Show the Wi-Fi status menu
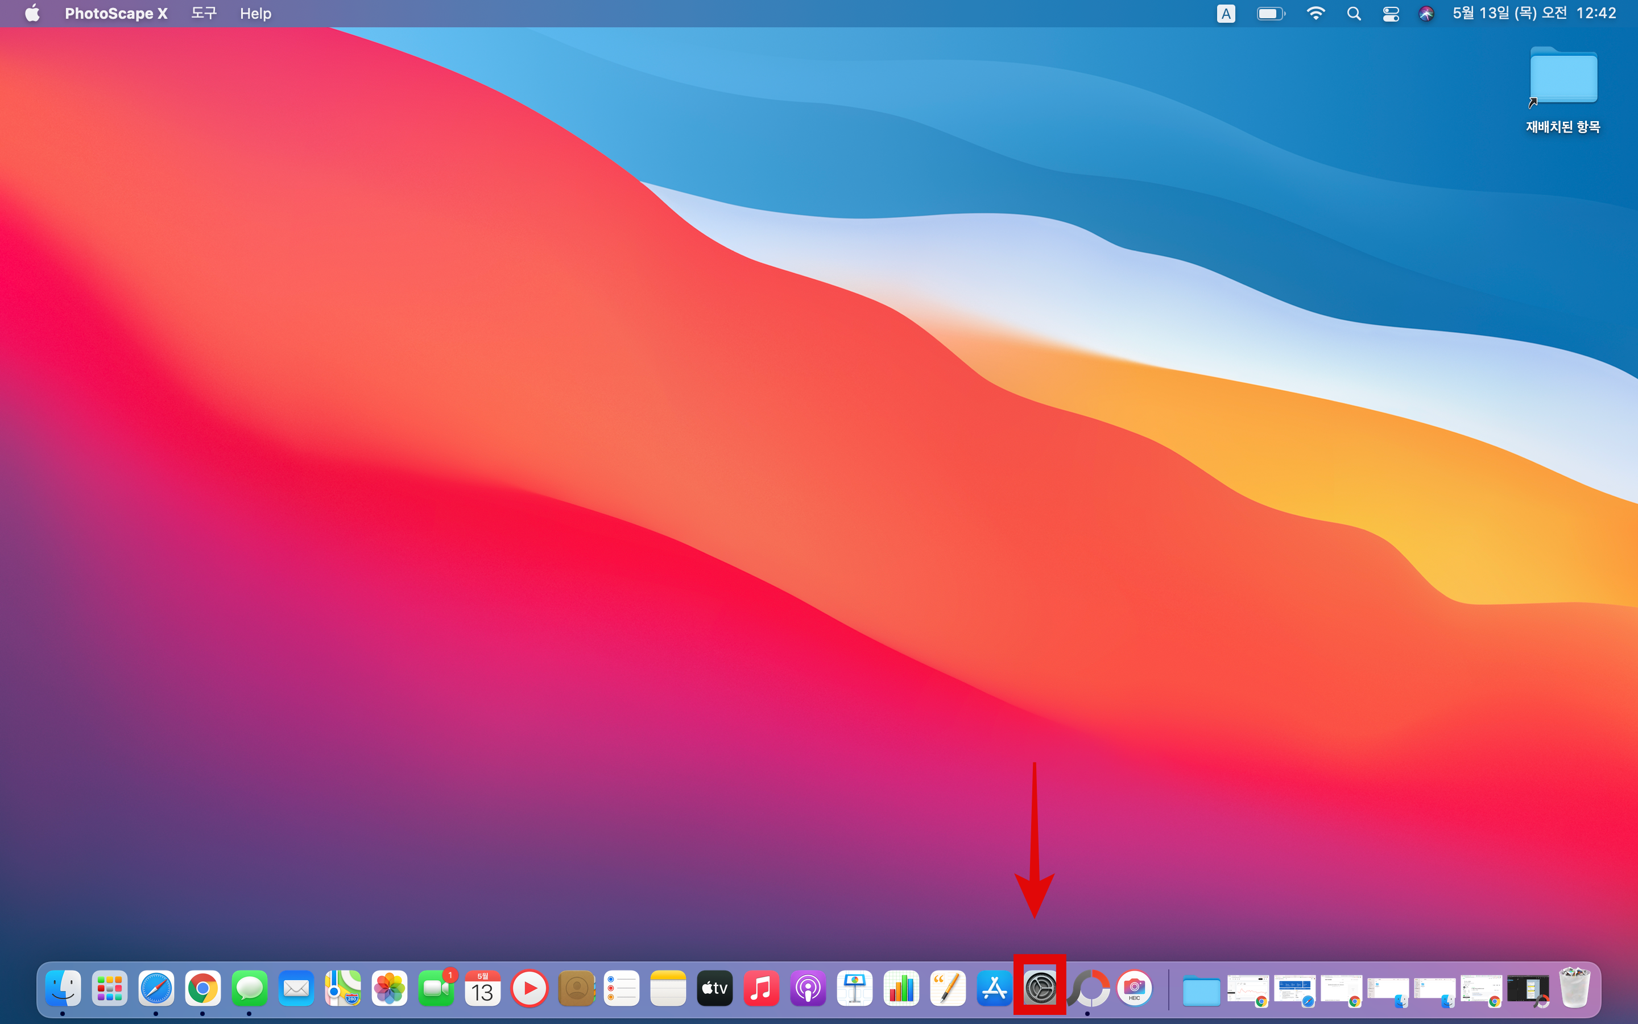The height and width of the screenshot is (1024, 1638). pos(1315,14)
